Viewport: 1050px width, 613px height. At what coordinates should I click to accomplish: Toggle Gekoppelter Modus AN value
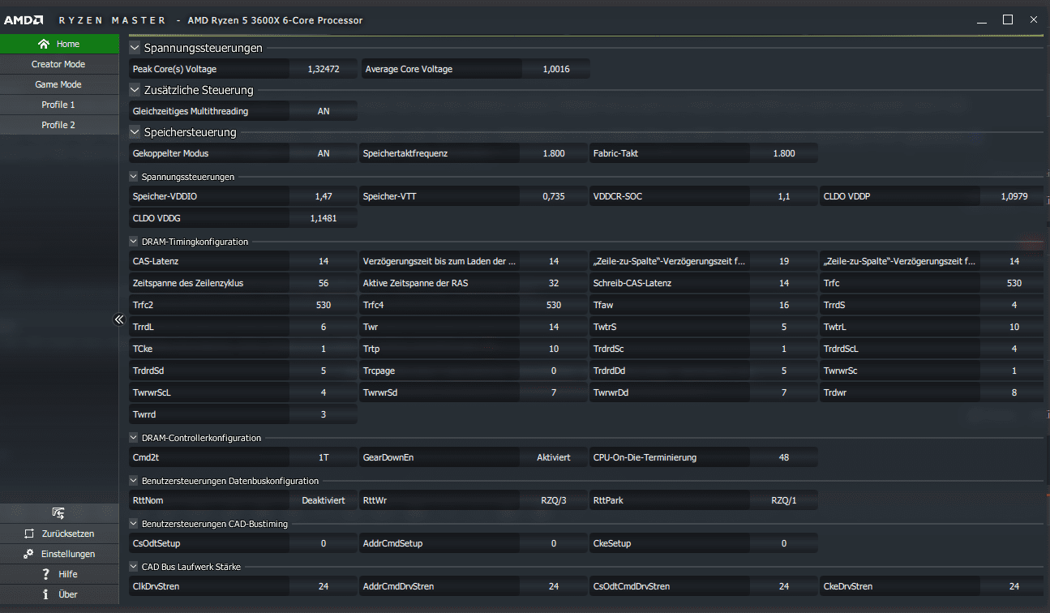[x=324, y=153]
